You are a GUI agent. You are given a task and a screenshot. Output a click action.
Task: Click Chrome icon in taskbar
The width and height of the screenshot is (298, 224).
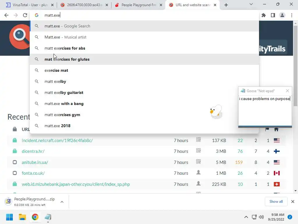[x=35, y=217]
